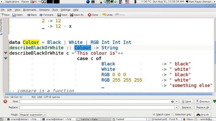Switch to haskell folder taskbar item
The image size is (216, 121).
tap(129, 119)
